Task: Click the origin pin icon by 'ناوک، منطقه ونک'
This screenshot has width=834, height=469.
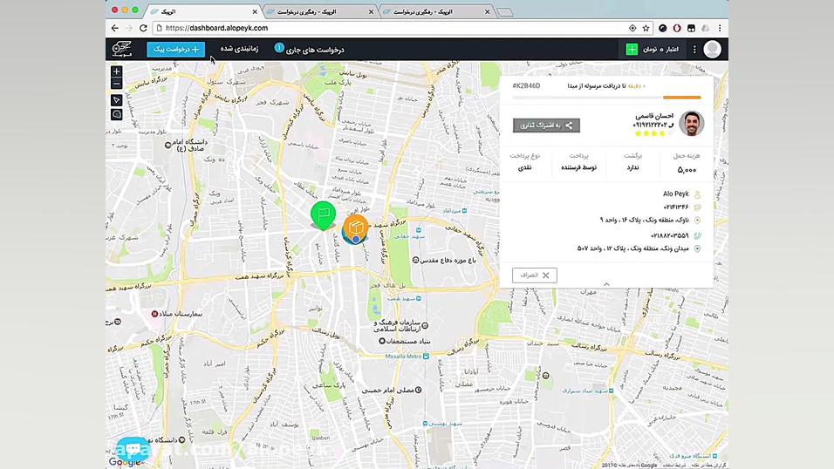Action: click(x=697, y=221)
